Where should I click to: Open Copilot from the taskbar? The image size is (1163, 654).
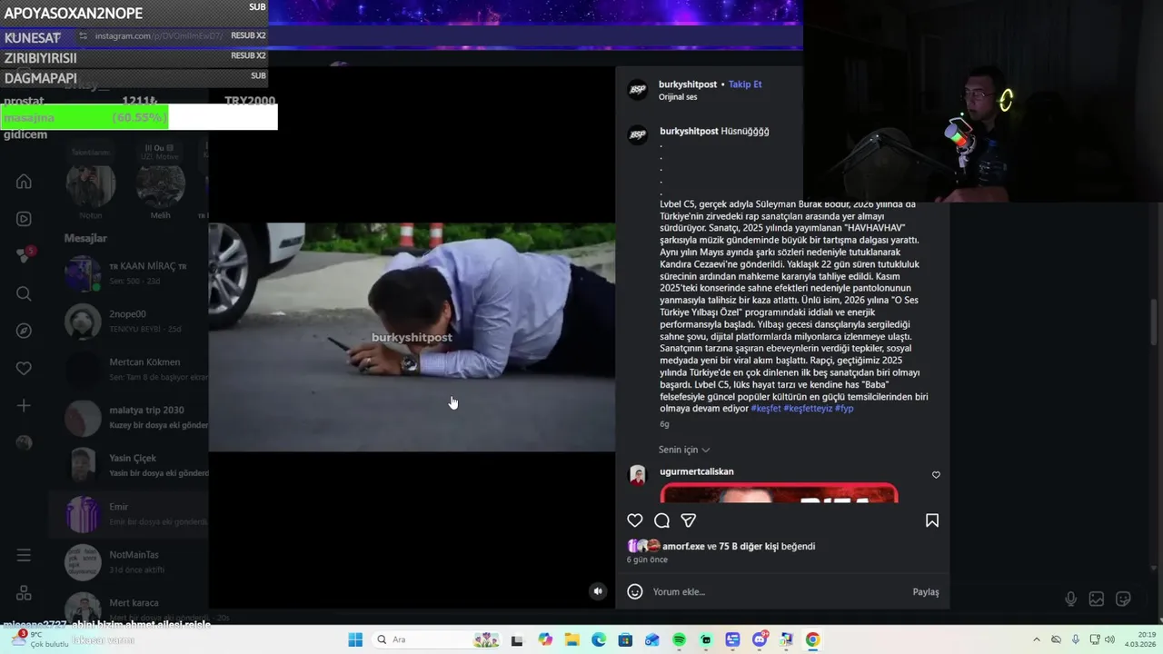point(545,639)
